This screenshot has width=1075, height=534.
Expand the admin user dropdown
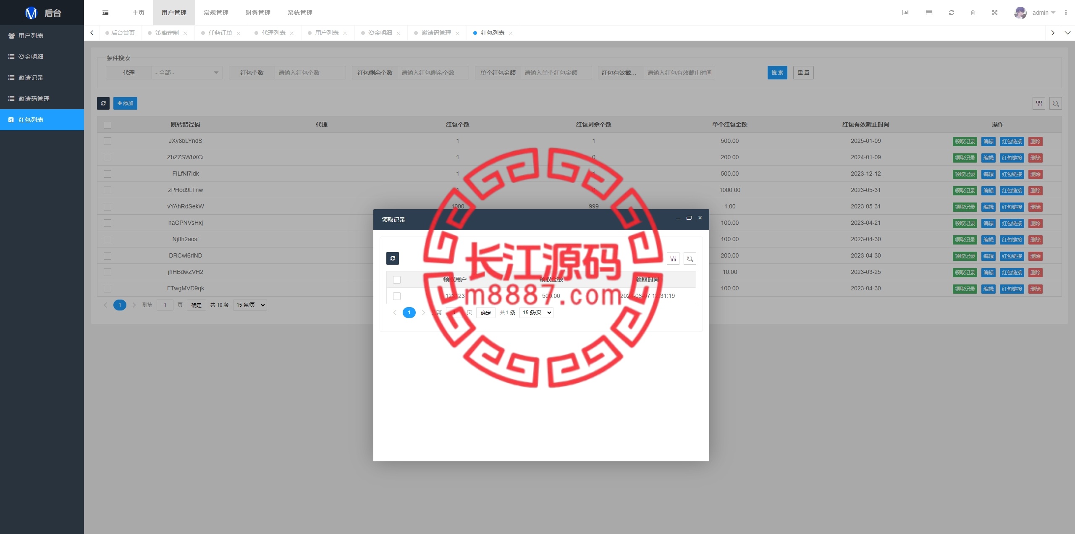click(x=1044, y=13)
